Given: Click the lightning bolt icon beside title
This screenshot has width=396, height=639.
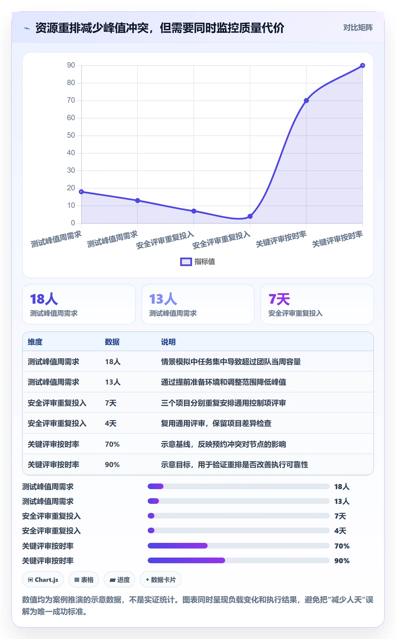Looking at the screenshot, I should pyautogui.click(x=27, y=28).
